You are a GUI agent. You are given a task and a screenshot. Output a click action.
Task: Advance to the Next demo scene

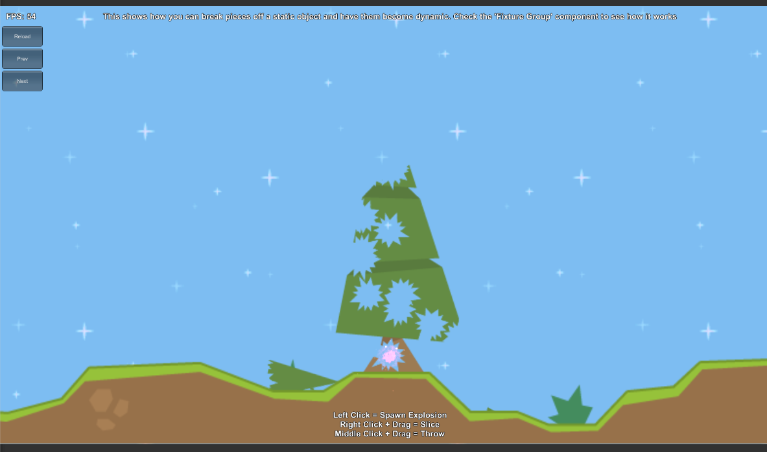tap(23, 81)
